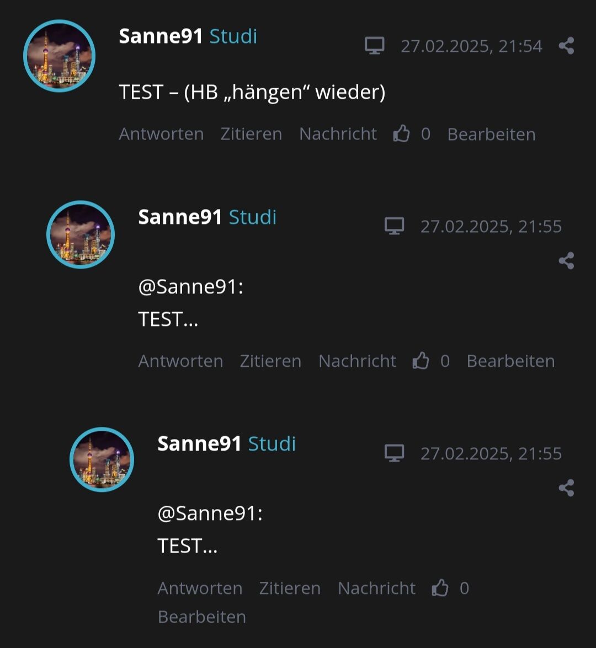596x648 pixels.
Task: Click Bearbeiten under the first post
Action: (x=491, y=135)
